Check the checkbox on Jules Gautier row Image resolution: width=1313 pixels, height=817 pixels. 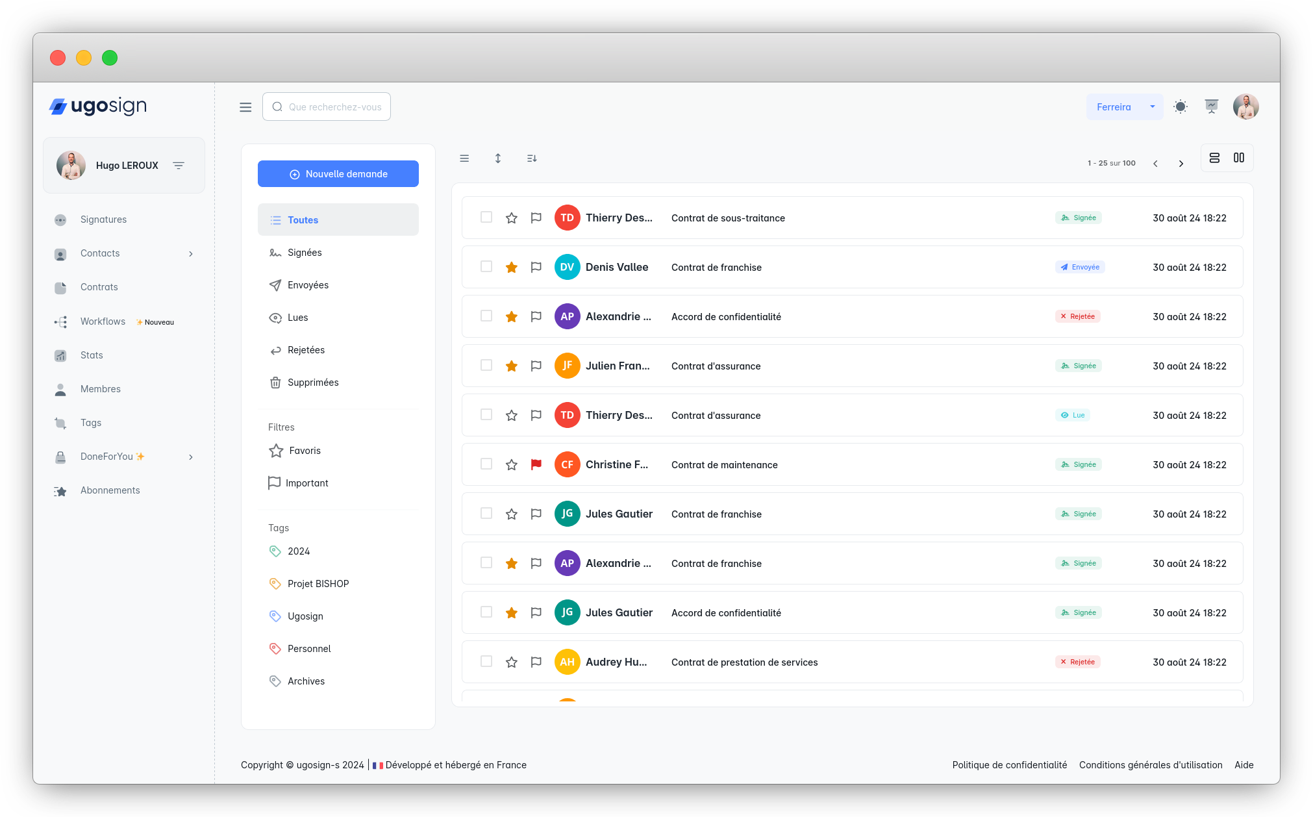(x=486, y=514)
